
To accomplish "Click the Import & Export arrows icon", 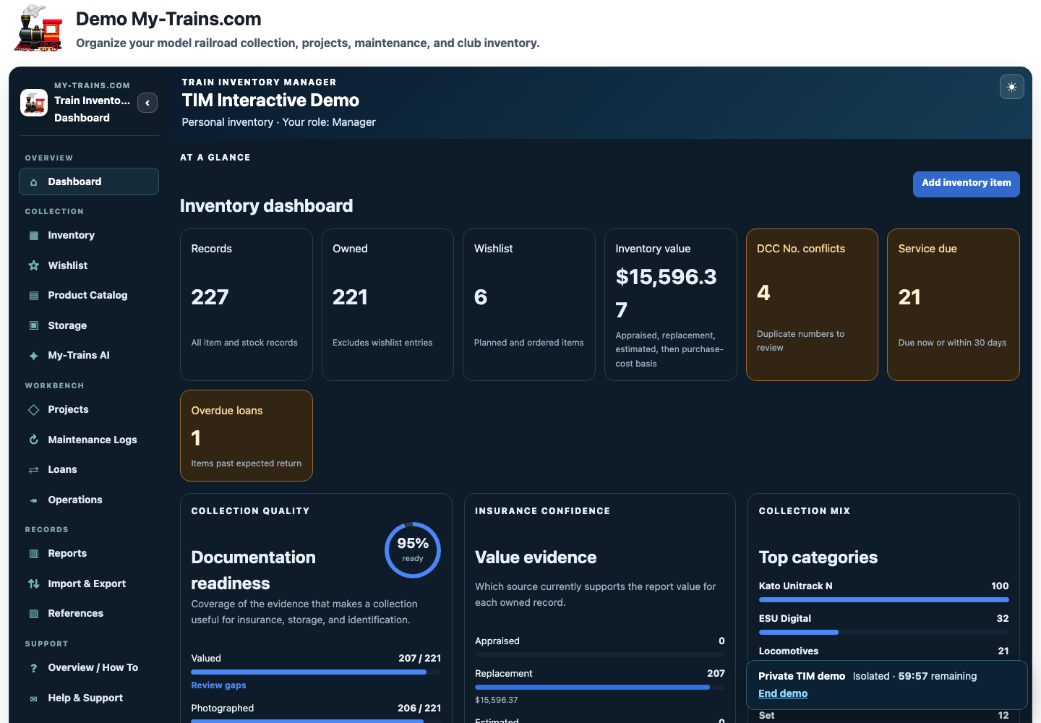I will (x=33, y=583).
